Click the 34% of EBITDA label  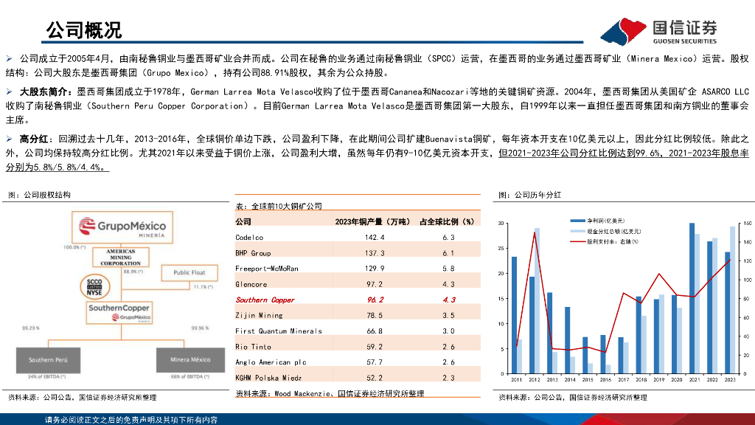pos(46,377)
